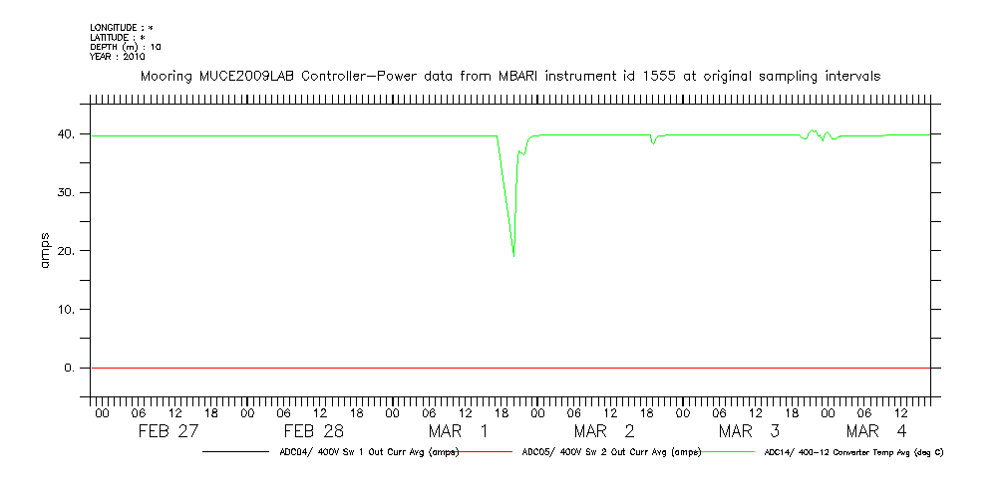Image resolution: width=1006 pixels, height=502 pixels.
Task: Click the LONGITUDE header text
Action: tap(122, 28)
